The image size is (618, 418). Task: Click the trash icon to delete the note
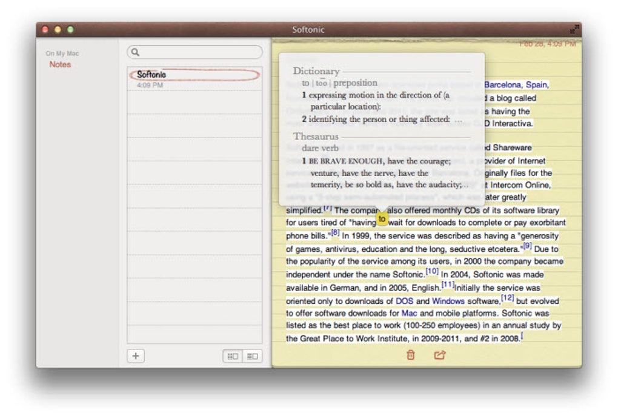(x=411, y=355)
